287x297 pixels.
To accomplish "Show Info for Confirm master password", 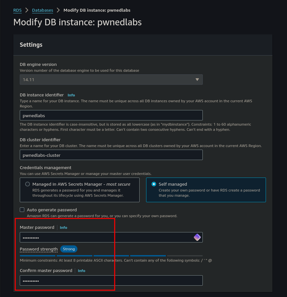I will pyautogui.click(x=82, y=271).
